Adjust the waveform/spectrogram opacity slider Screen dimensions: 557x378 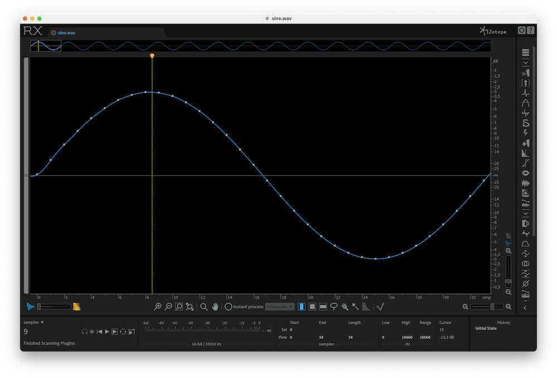[54, 307]
